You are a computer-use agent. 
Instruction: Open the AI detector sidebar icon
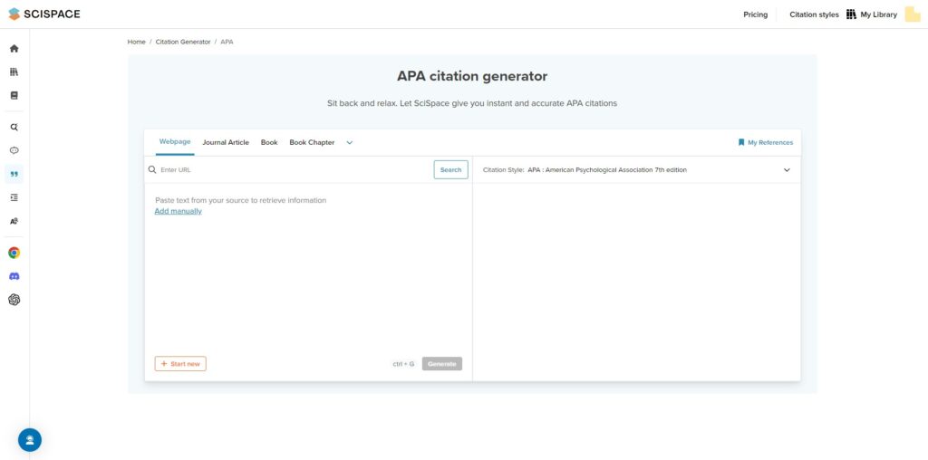(14, 221)
